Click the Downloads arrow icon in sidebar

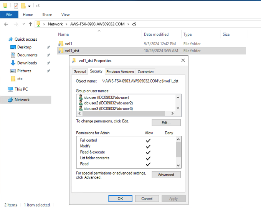pyautogui.click(x=13, y=63)
